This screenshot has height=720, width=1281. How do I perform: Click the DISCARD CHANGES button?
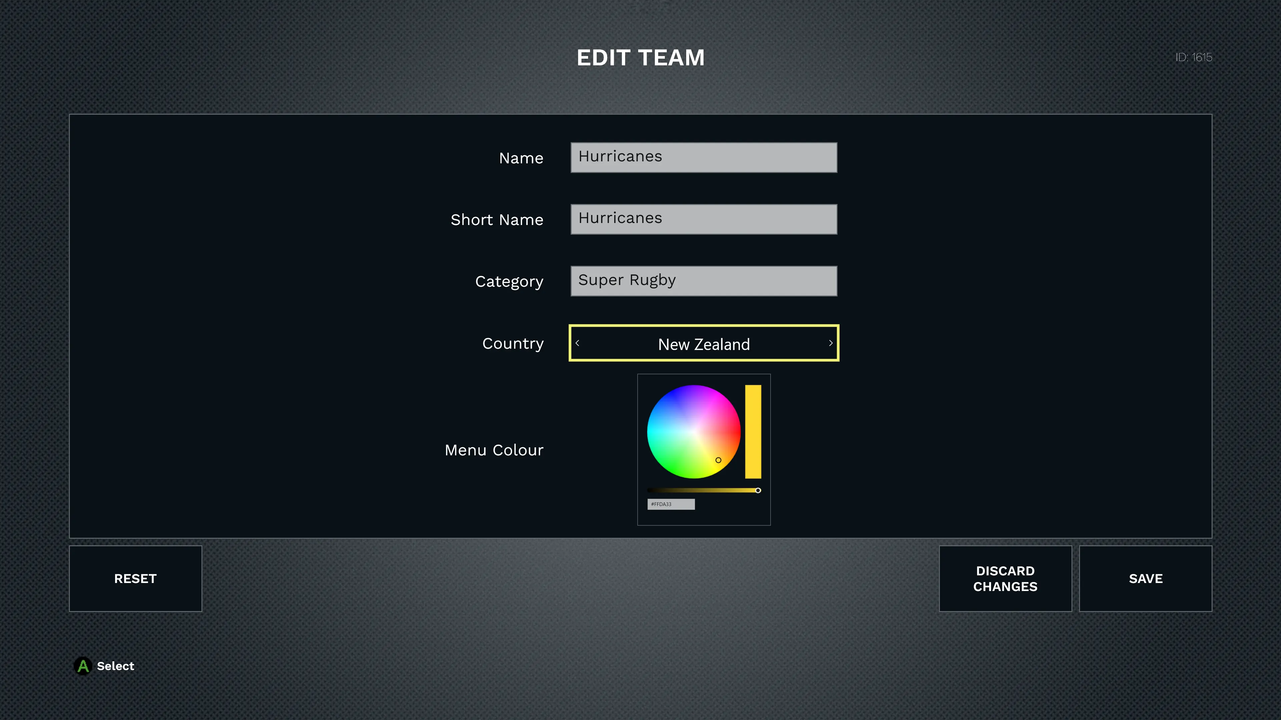pos(1005,578)
